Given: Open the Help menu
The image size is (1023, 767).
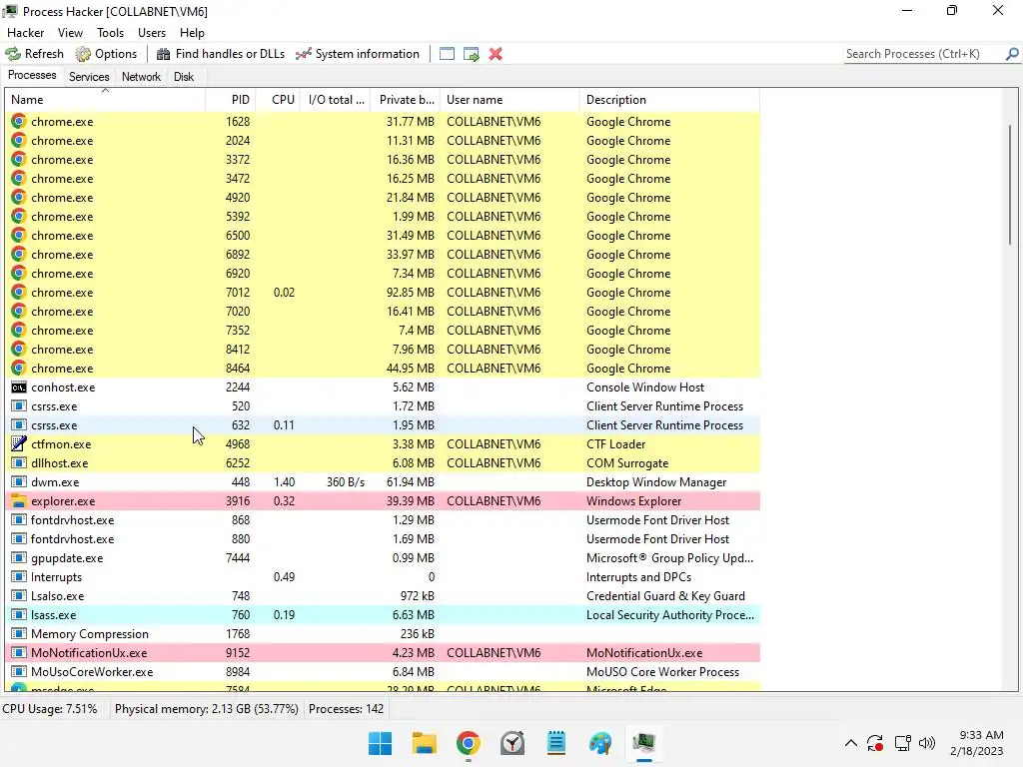Looking at the screenshot, I should click(192, 33).
